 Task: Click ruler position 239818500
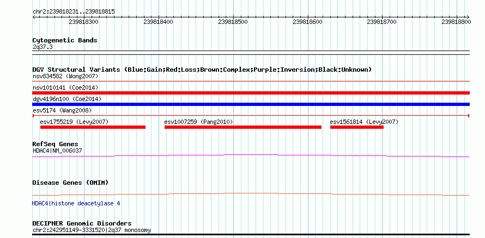233,22
